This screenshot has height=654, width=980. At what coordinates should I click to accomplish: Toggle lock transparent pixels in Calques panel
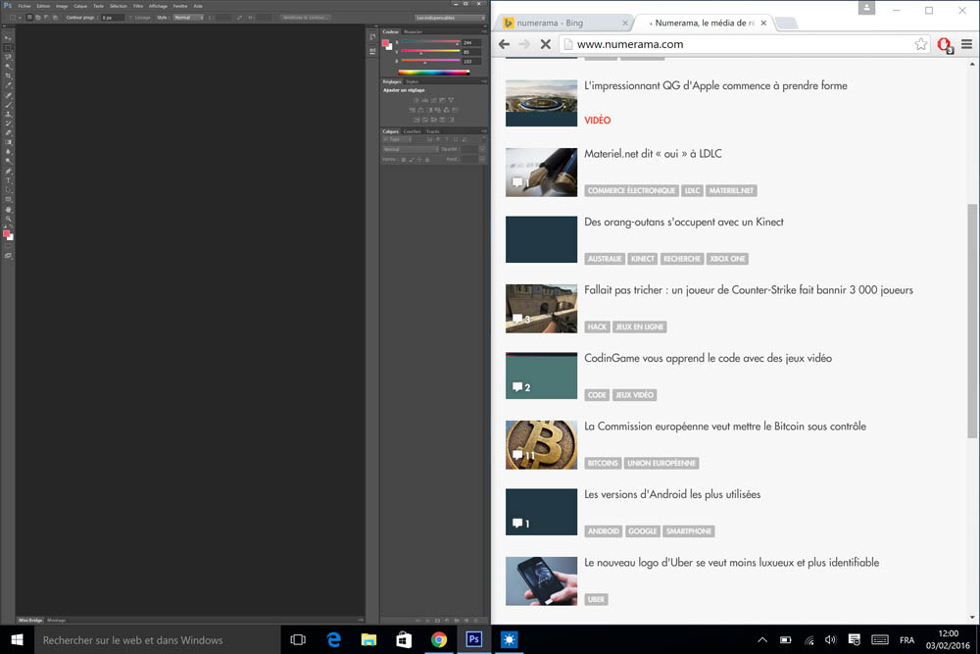click(x=403, y=160)
